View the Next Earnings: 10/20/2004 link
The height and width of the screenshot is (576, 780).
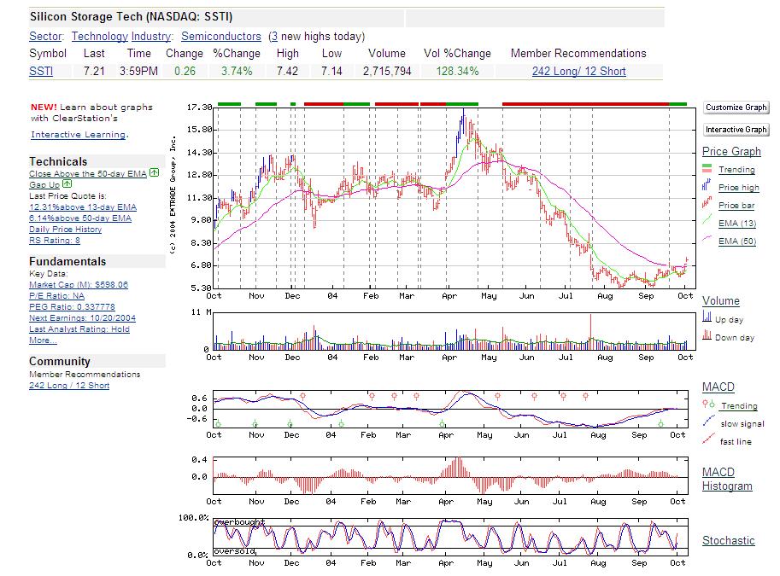click(82, 317)
